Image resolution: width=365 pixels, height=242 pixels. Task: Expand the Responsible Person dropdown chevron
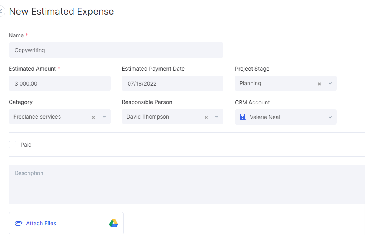pyautogui.click(x=217, y=117)
